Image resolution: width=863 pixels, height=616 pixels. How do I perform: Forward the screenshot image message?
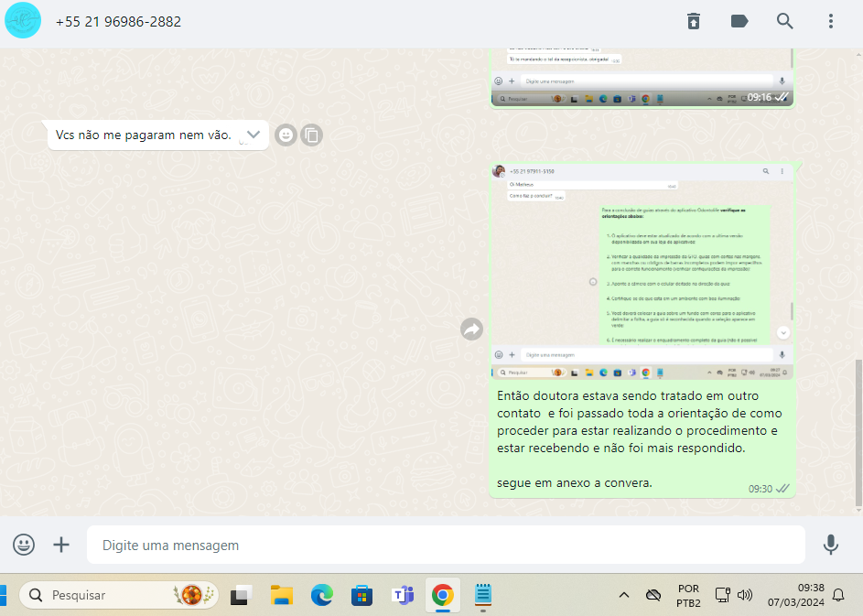(471, 330)
